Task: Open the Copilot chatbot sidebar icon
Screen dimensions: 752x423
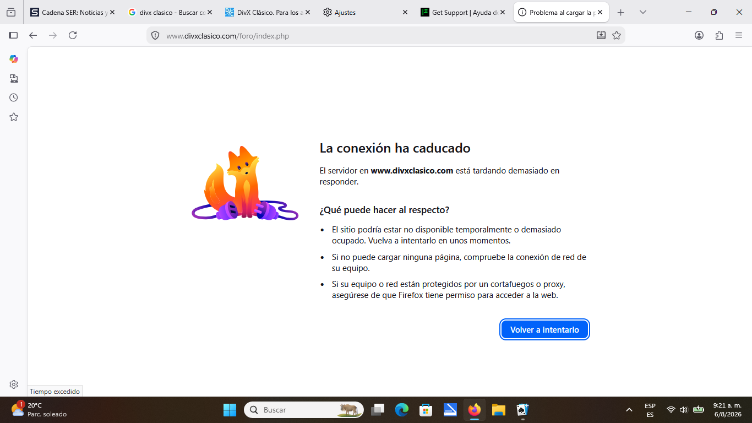Action: click(x=14, y=59)
